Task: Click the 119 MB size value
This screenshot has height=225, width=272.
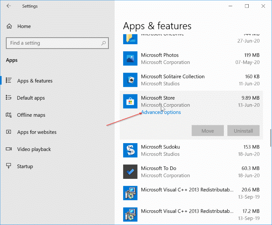Action: (252, 55)
